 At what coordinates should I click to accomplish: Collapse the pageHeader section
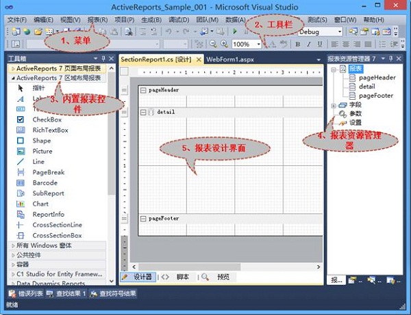(x=143, y=90)
